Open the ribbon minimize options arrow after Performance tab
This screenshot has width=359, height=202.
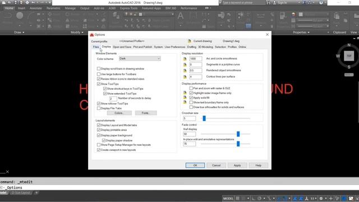pos(210,8)
